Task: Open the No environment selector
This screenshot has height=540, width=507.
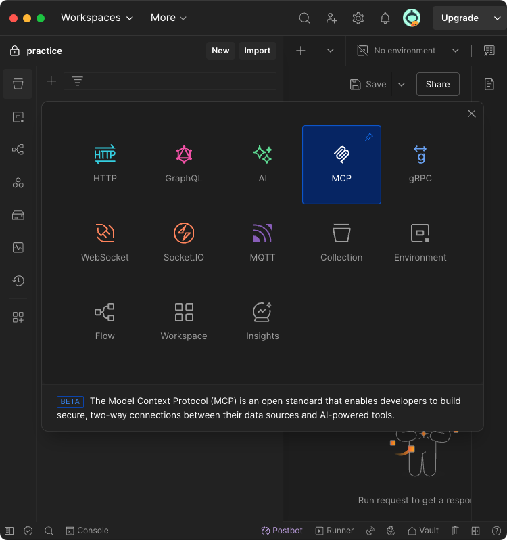Action: (x=408, y=51)
